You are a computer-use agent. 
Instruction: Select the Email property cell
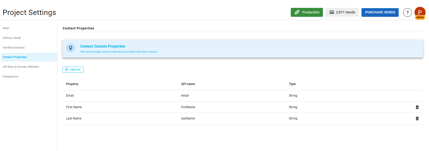tap(70, 96)
